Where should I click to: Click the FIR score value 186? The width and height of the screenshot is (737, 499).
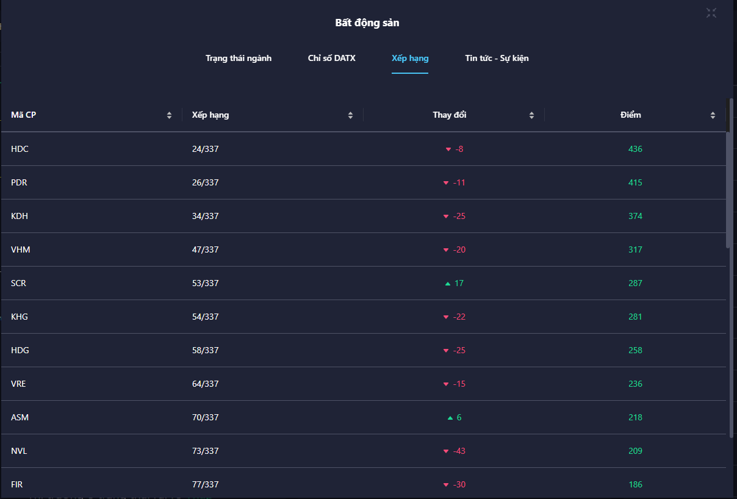click(635, 484)
